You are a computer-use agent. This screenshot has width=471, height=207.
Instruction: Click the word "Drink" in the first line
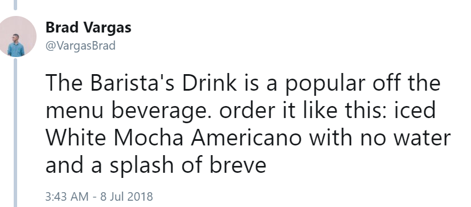tap(210, 83)
